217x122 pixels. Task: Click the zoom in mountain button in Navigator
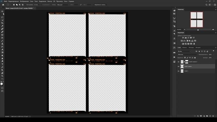click(213, 29)
